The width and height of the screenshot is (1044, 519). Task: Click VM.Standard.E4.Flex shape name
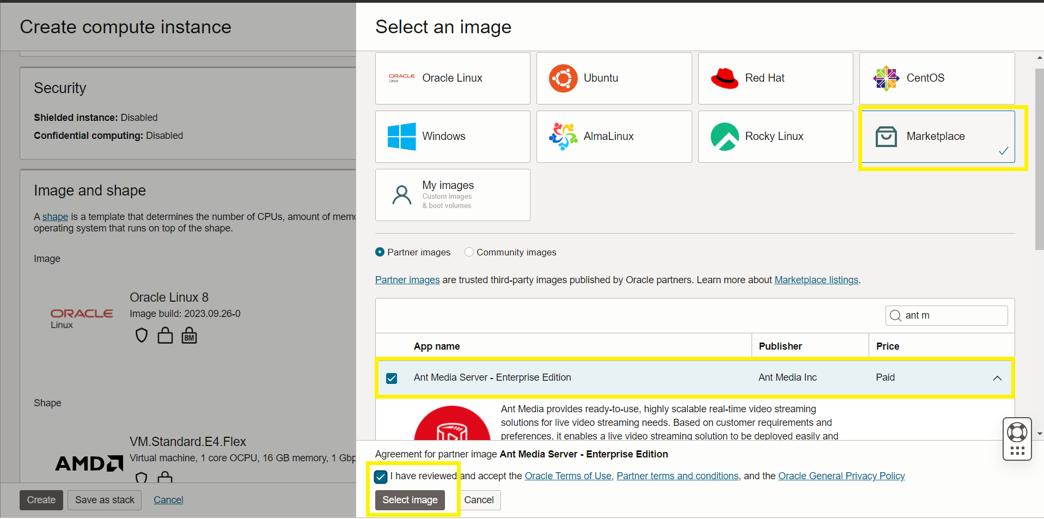tap(188, 442)
